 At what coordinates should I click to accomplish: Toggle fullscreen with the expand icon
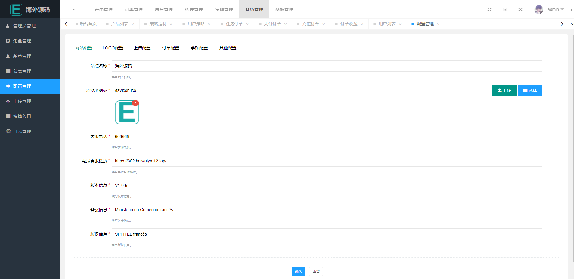point(520,9)
